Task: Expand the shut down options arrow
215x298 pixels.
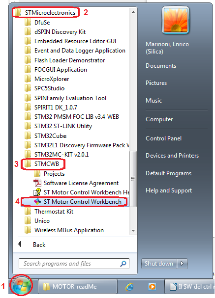Action: pyautogui.click(x=182, y=264)
